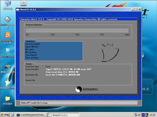The width and height of the screenshot is (157, 117).
Task: Click the 'Time remaining' statistics label
Action: click(32, 58)
